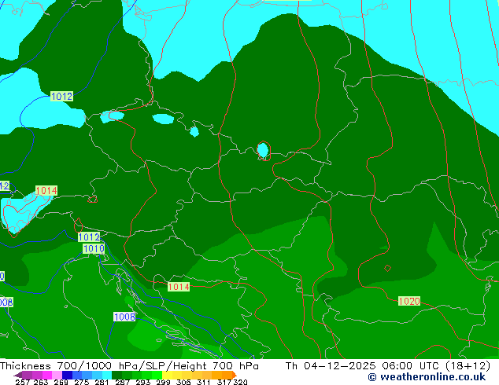Screen dimensions: 499x385
Task: Click the red 1014 isobar label on the left side
Action: point(46,191)
